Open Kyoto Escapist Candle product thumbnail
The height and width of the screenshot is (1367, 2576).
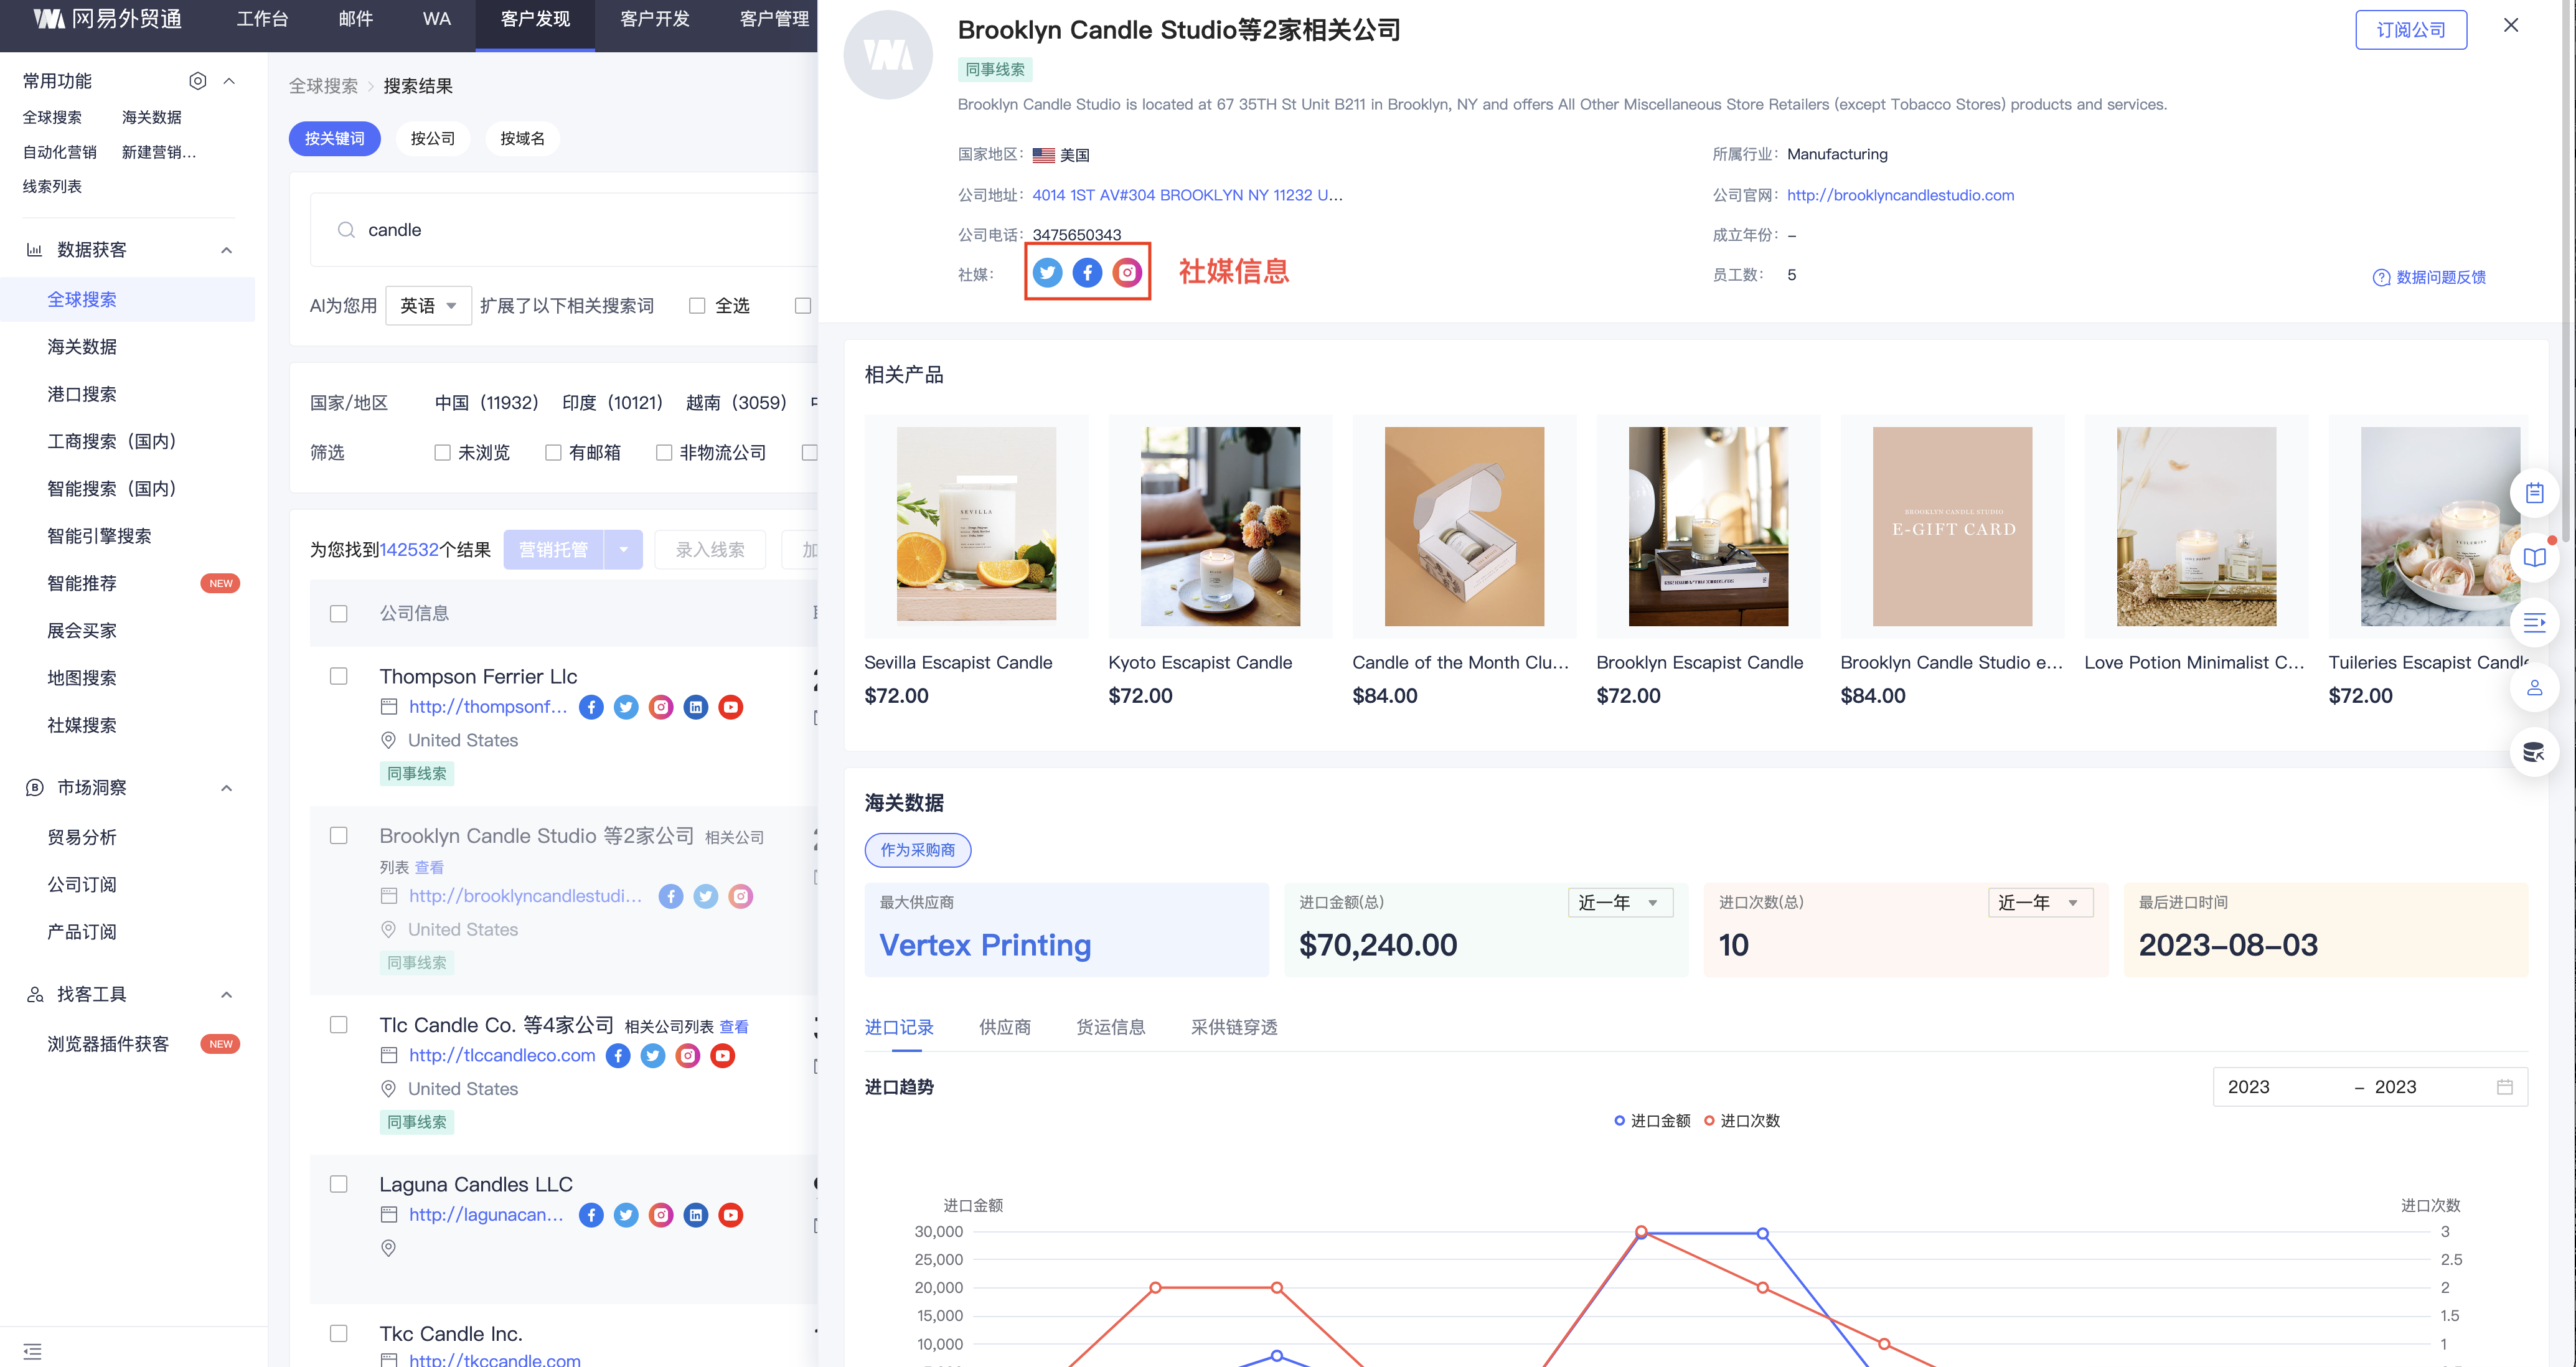[1220, 527]
